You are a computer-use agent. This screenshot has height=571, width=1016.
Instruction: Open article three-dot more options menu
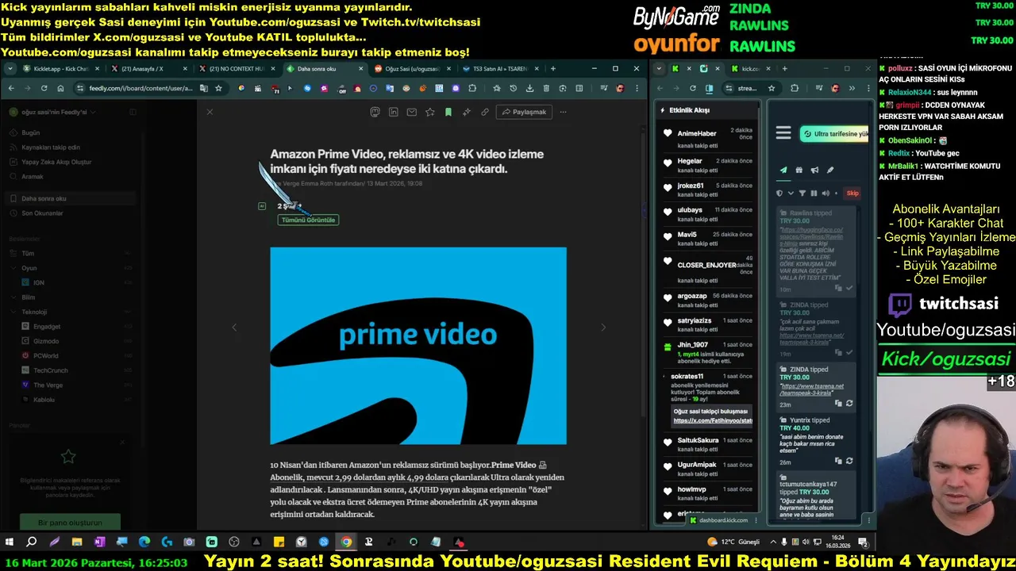tap(563, 112)
